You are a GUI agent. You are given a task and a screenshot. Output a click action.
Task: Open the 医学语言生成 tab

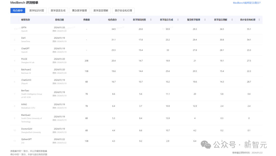click(58, 10)
